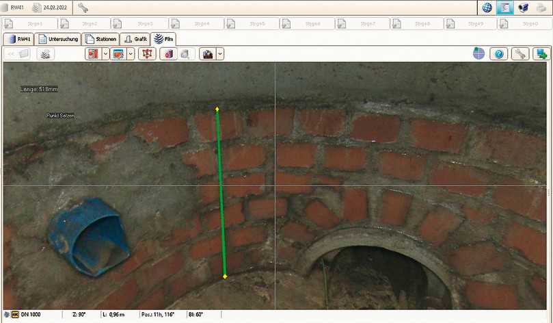Open the wrench settings in the title bar
Image resolution: width=553 pixels, height=323 pixels.
pos(83,8)
